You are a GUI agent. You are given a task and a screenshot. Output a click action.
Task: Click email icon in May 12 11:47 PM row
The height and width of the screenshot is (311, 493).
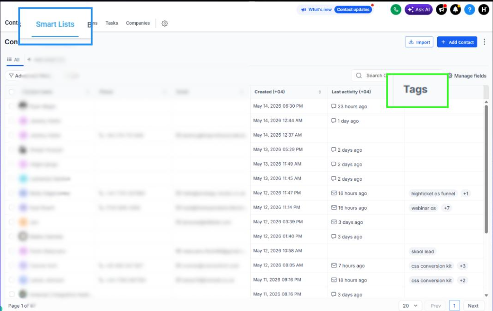click(x=334, y=193)
